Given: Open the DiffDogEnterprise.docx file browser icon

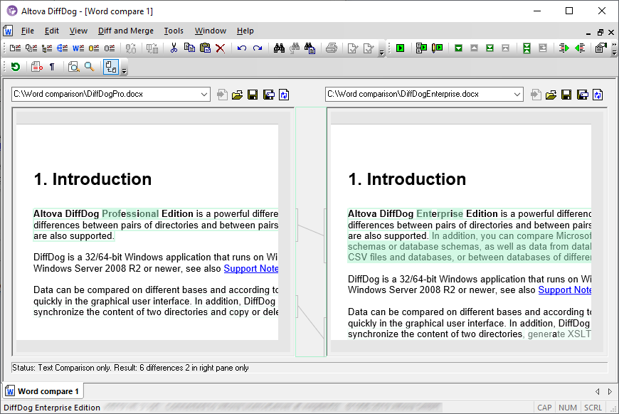Looking at the screenshot, I should tap(551, 94).
